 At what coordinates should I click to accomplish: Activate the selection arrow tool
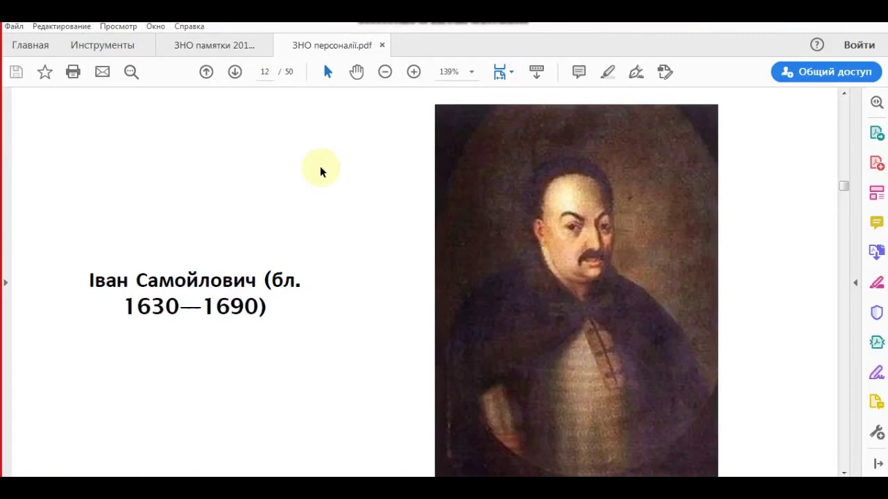[x=327, y=71]
